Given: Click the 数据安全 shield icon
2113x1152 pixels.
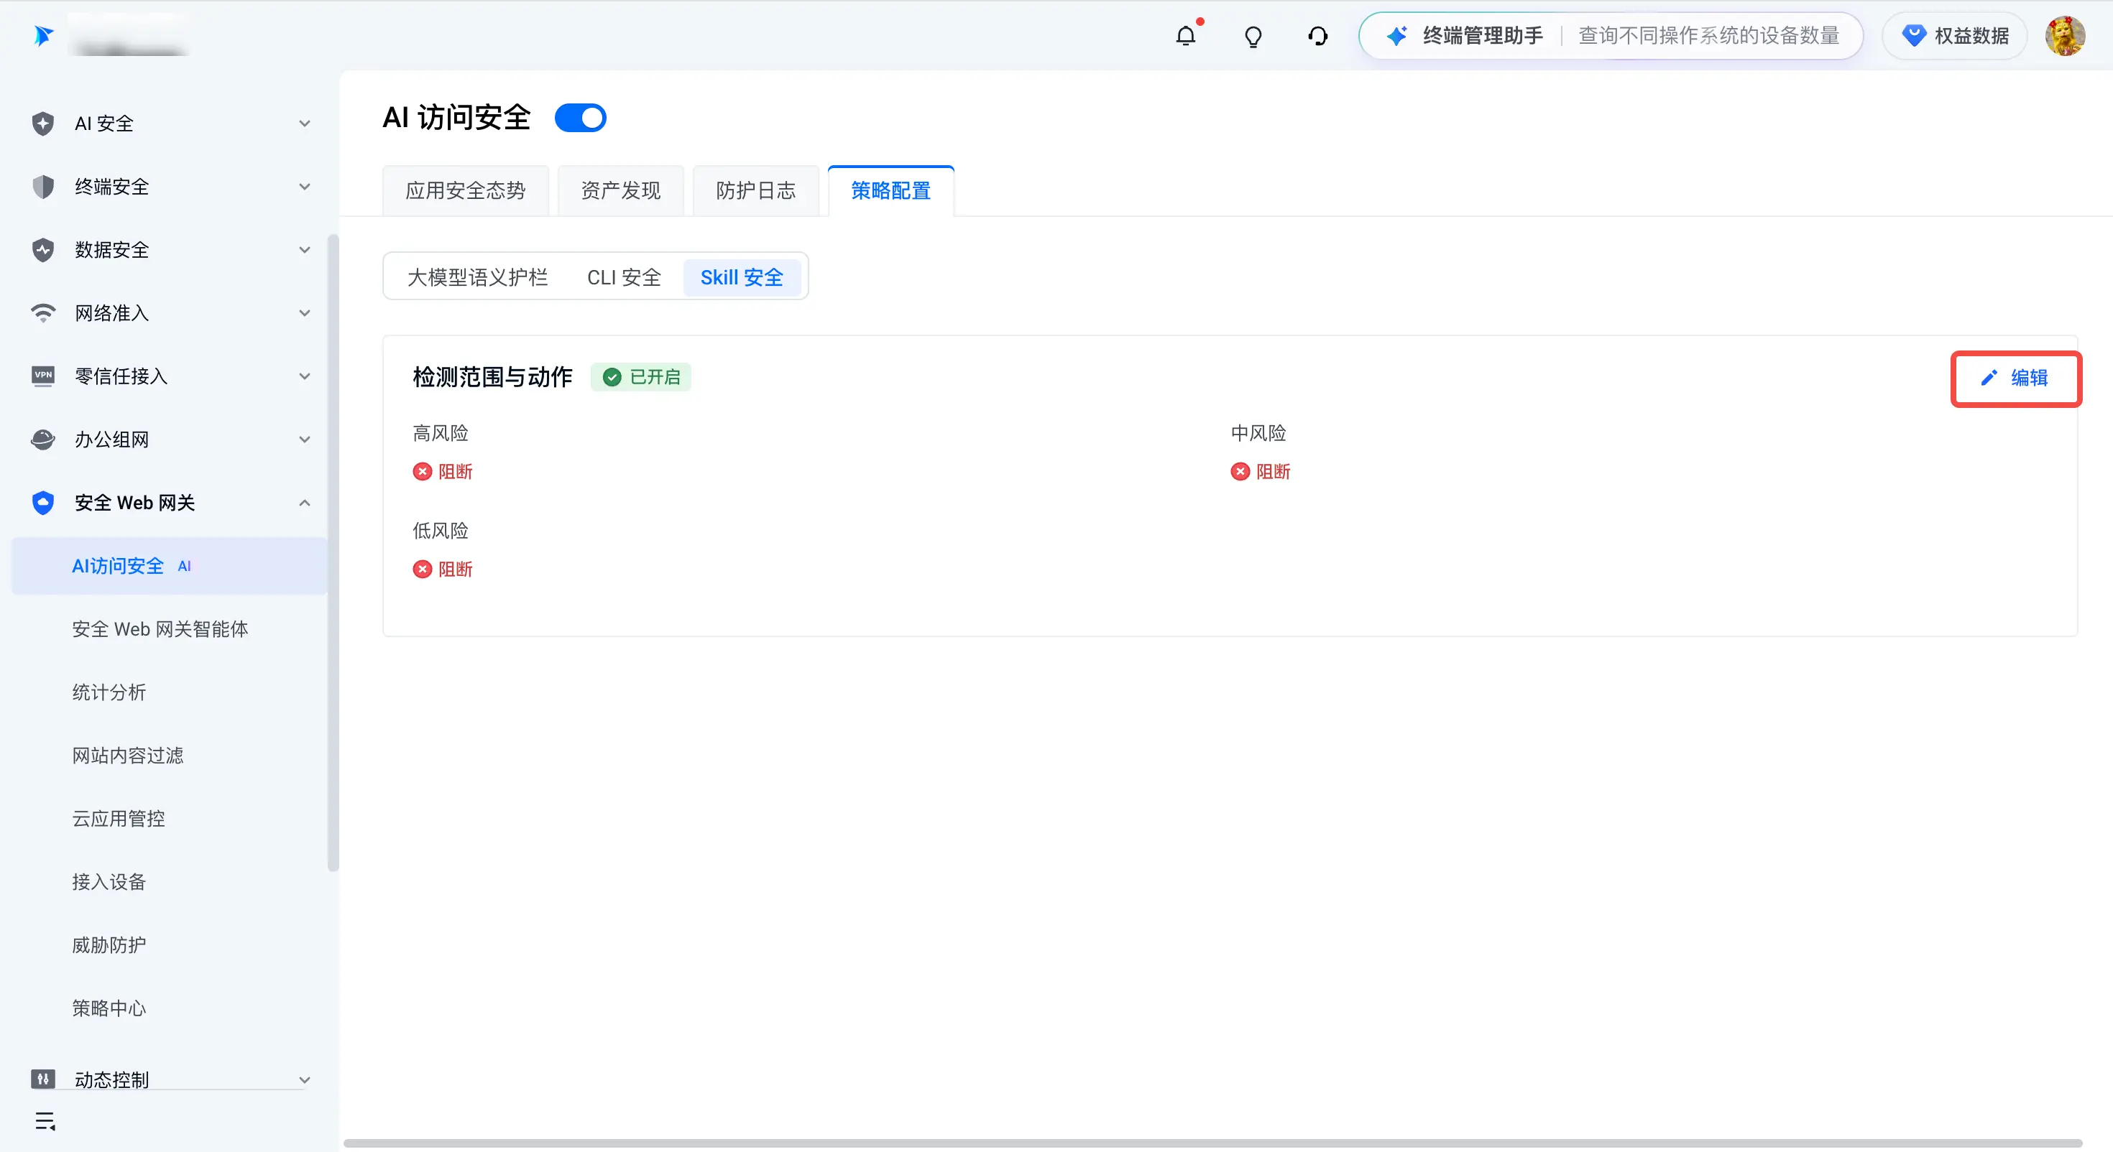Looking at the screenshot, I should tap(42, 249).
